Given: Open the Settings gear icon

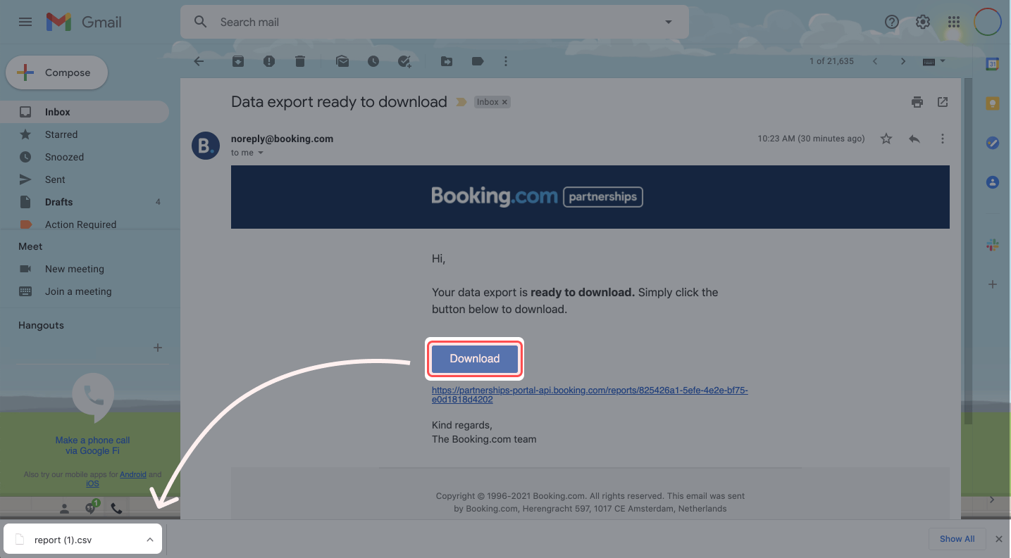Looking at the screenshot, I should coord(923,22).
